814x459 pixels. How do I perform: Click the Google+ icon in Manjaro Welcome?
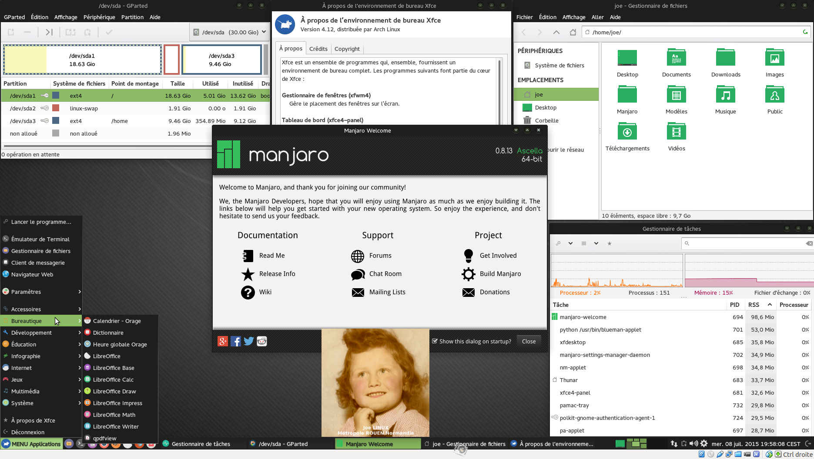223,341
